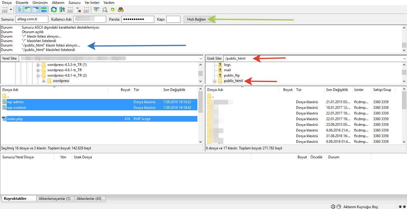Click the Kapı port input field

click(x=173, y=19)
